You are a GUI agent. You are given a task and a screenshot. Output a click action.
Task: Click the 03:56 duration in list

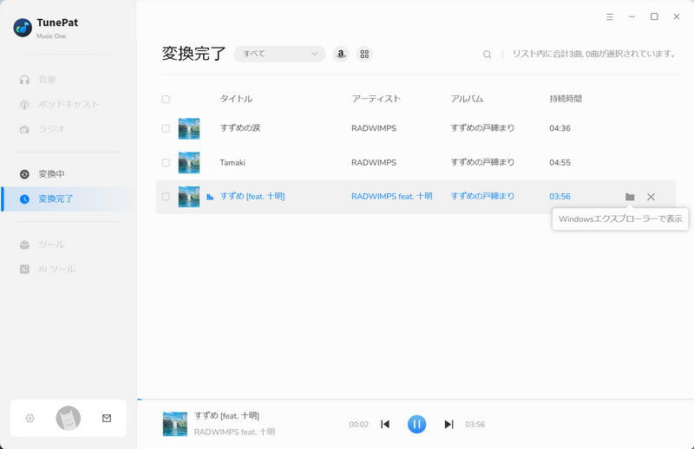(560, 197)
